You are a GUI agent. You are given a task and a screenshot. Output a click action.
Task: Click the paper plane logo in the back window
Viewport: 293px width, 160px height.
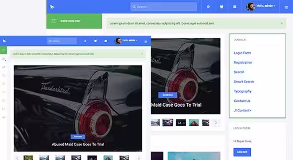coord(52,7)
